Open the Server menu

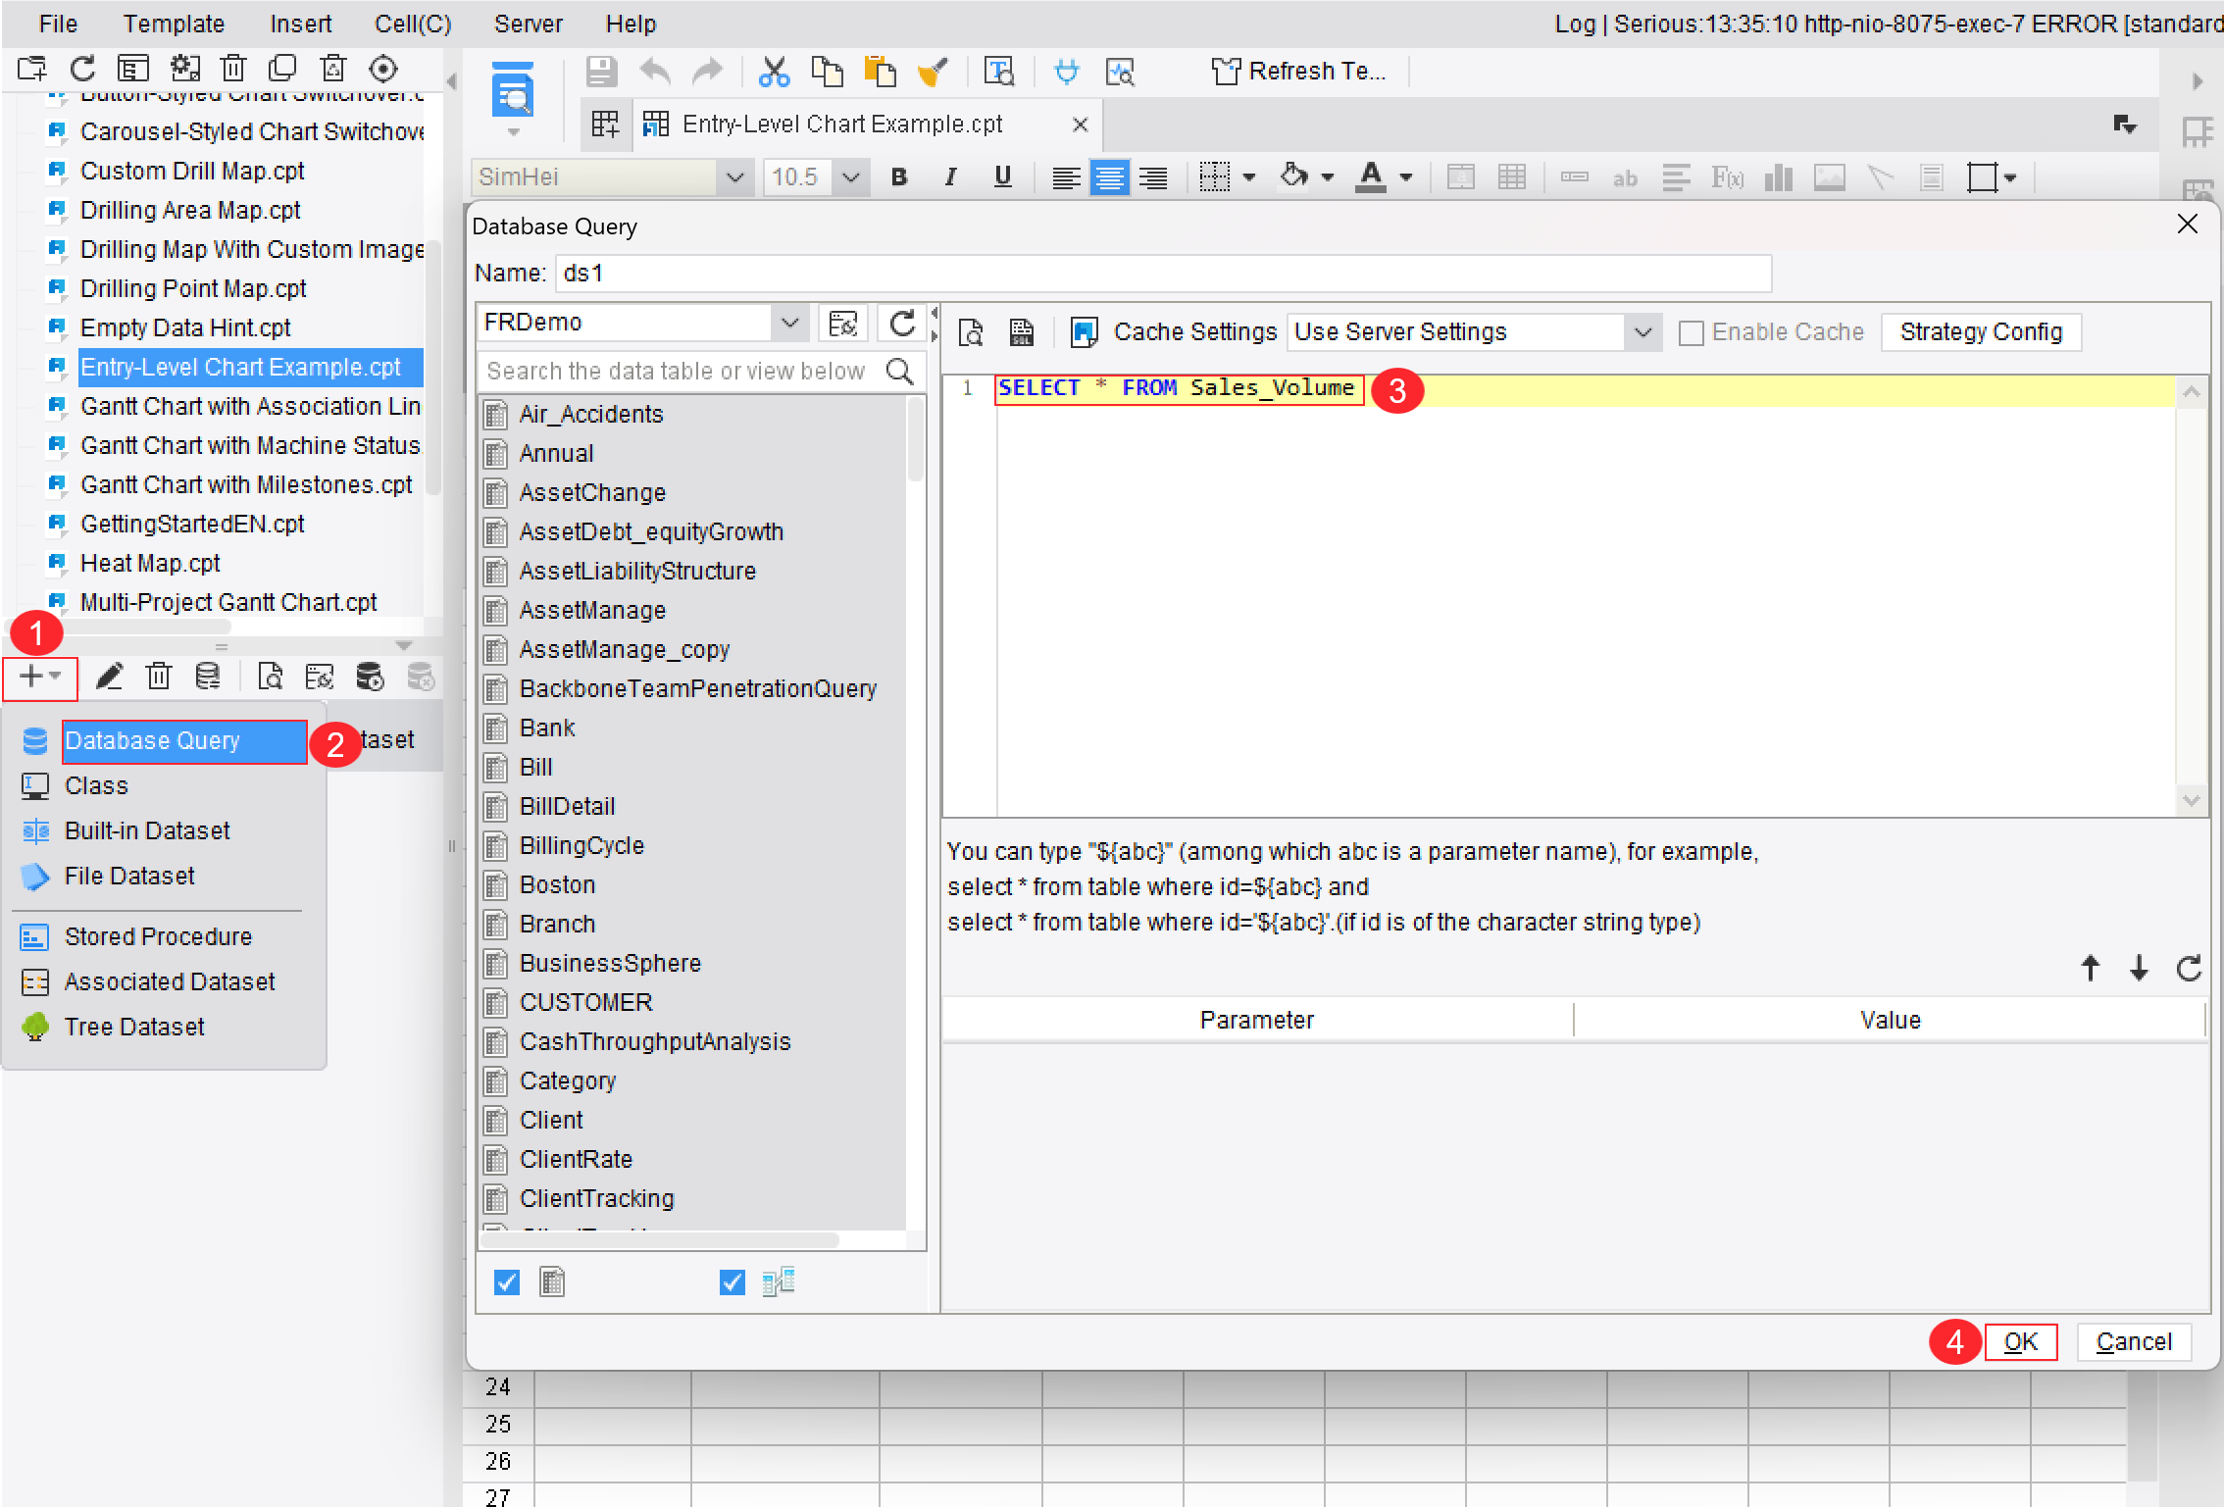528,24
